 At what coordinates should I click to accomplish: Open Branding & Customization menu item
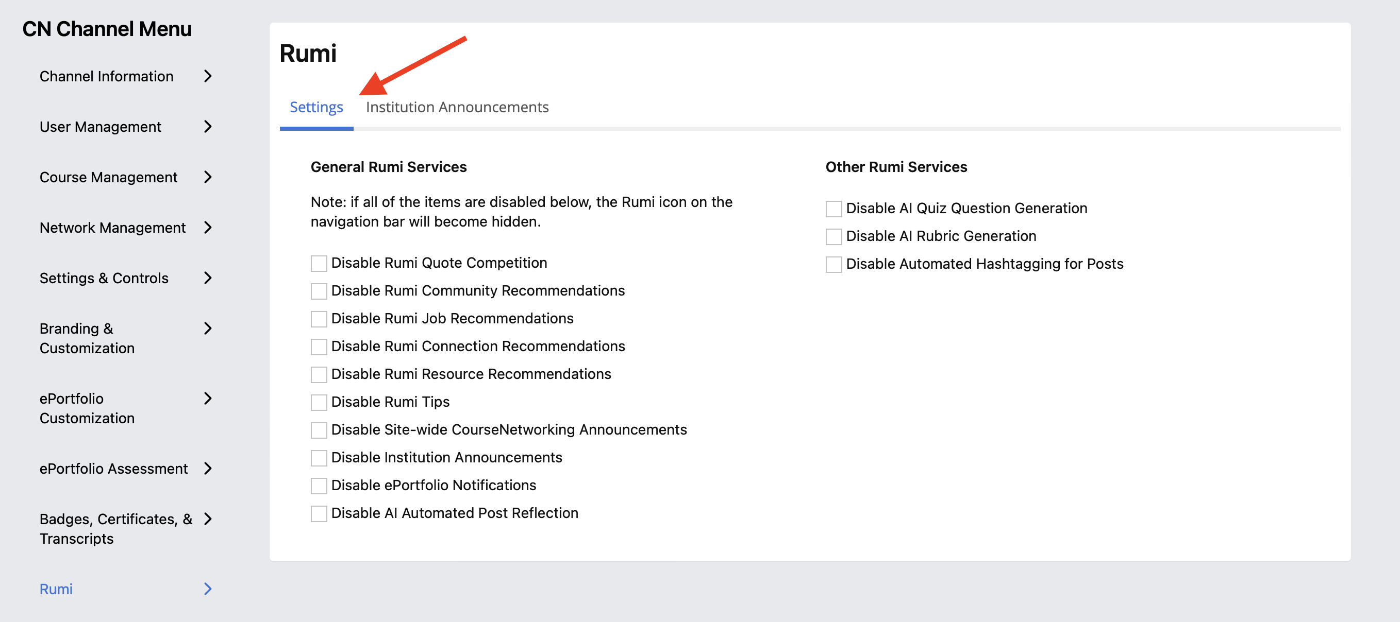pos(87,338)
